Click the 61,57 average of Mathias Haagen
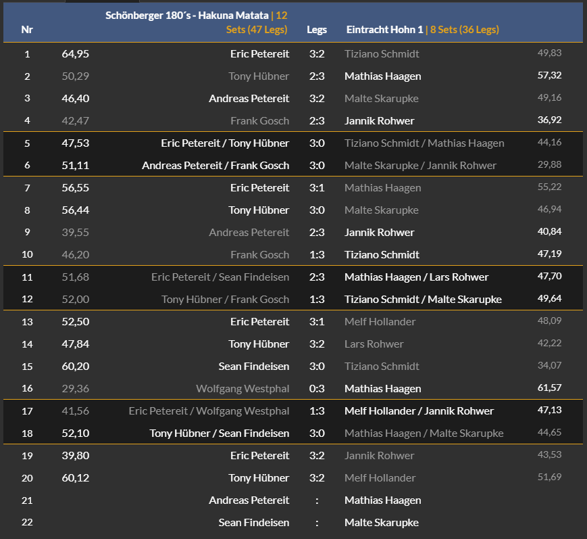This screenshot has height=539, width=587. (549, 388)
